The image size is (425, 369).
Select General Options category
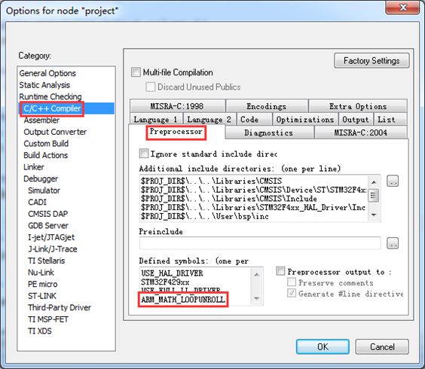coord(47,73)
